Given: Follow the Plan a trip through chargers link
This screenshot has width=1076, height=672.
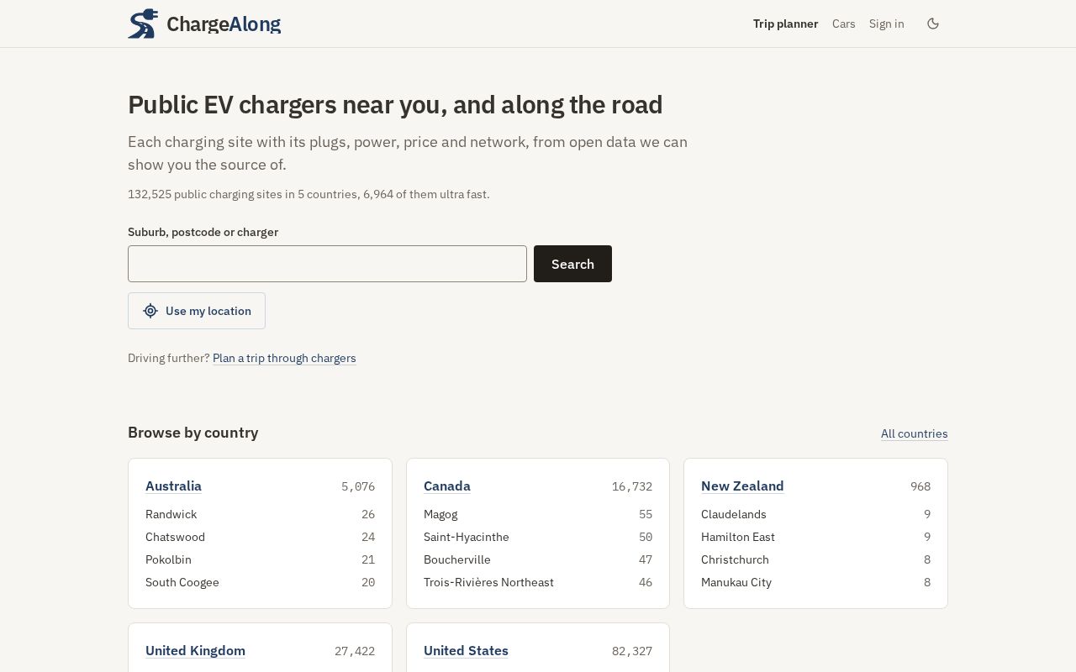Looking at the screenshot, I should click(284, 358).
